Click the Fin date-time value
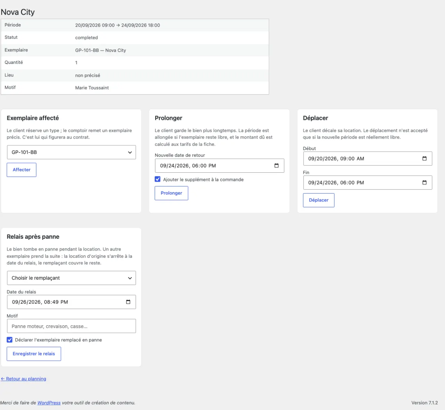Screen dimensions: 445x410 [336, 183]
